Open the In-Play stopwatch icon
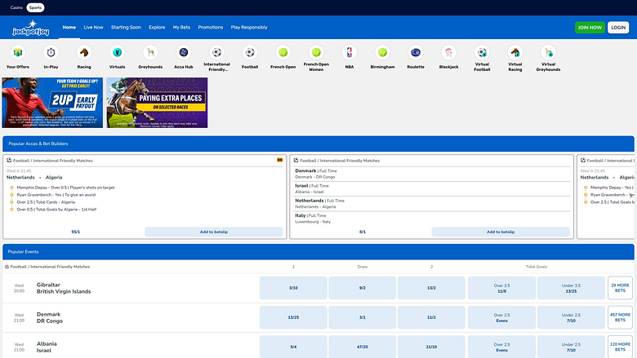 pos(51,53)
